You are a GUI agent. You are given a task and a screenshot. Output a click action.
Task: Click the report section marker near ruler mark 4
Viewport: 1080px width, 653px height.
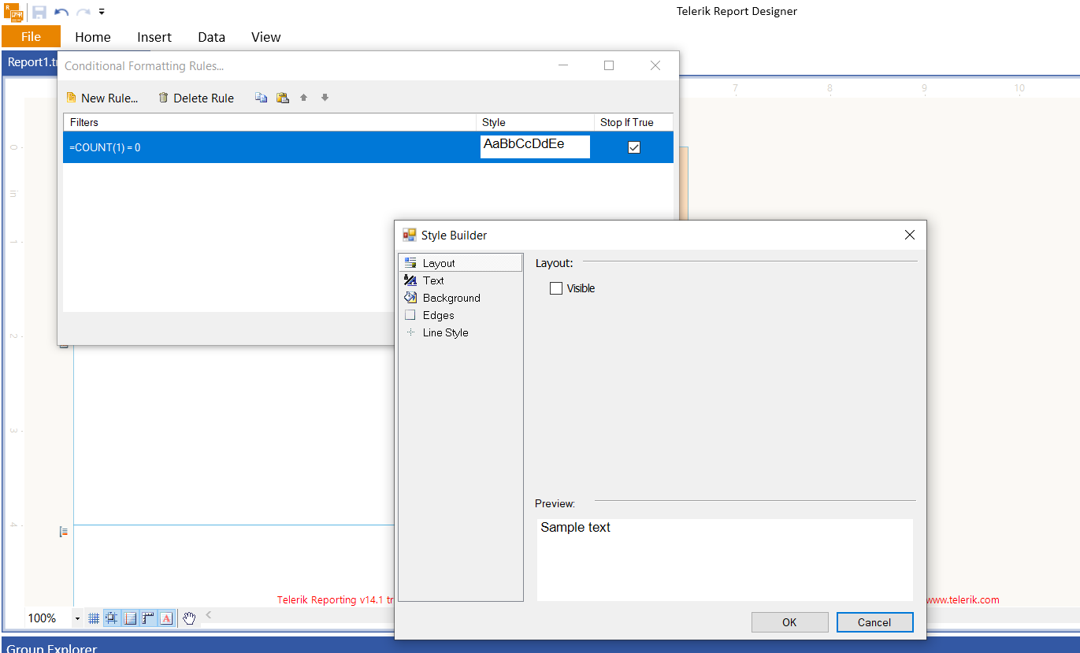tap(64, 532)
